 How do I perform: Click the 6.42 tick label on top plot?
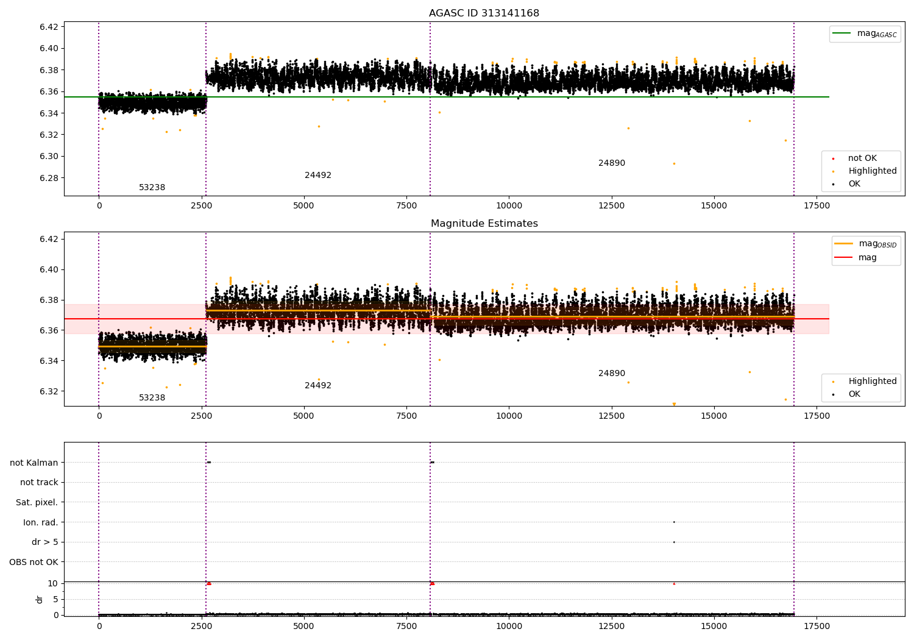click(49, 27)
